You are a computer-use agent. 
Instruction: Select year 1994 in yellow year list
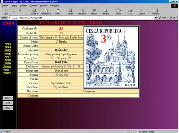point(7,47)
